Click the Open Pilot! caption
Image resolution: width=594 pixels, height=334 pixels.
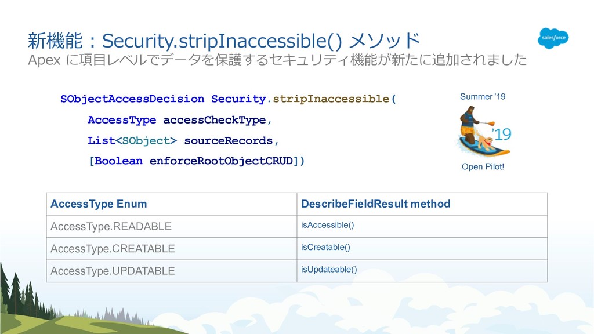click(x=483, y=166)
